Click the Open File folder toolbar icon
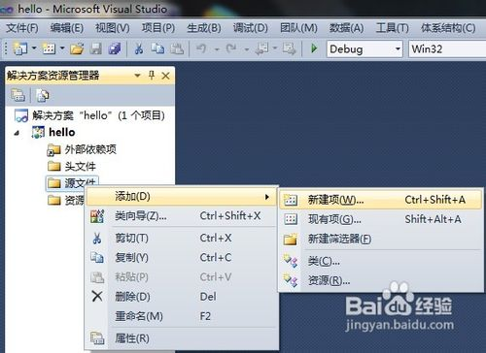This screenshot has height=353, width=486. tap(77, 48)
